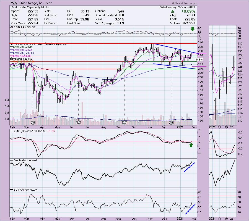Click the PSA ticker symbol in the title
The height and width of the screenshot is (221, 249).
(14, 3)
